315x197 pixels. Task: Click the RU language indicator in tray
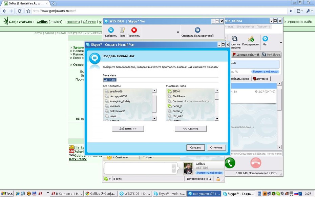tap(259, 194)
